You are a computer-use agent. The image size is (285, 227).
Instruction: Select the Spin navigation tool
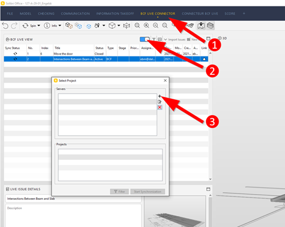pyautogui.click(x=29, y=26)
